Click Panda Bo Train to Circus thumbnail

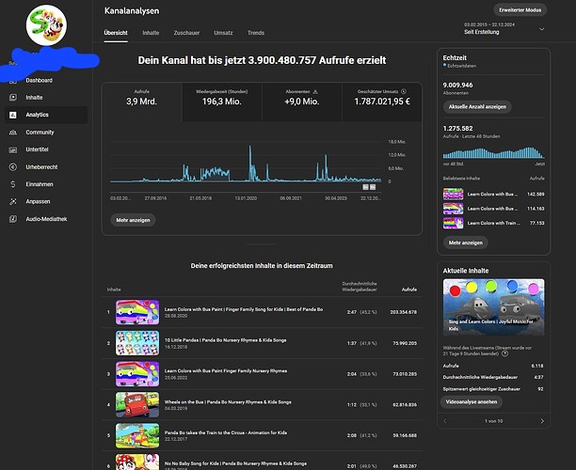coord(137,435)
